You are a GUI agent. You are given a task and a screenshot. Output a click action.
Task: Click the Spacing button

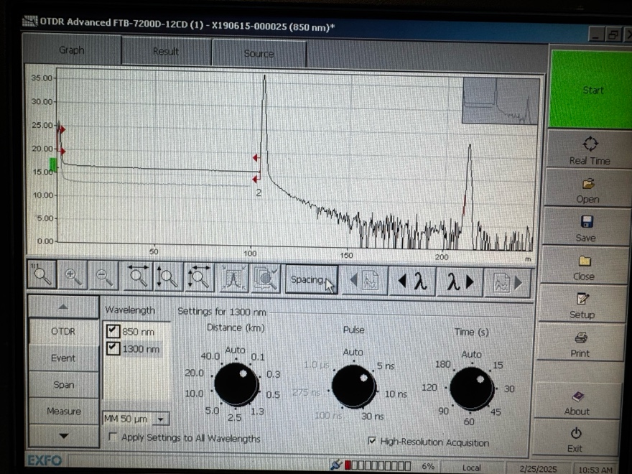311,279
